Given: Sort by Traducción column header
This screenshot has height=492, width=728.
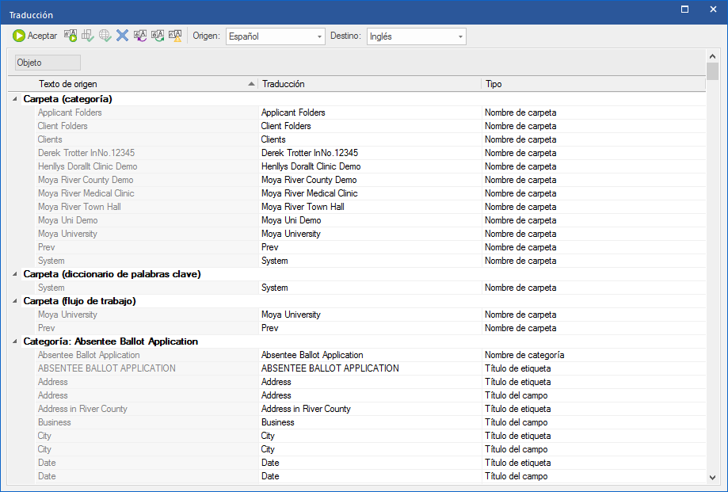Looking at the screenshot, I should tap(370, 84).
